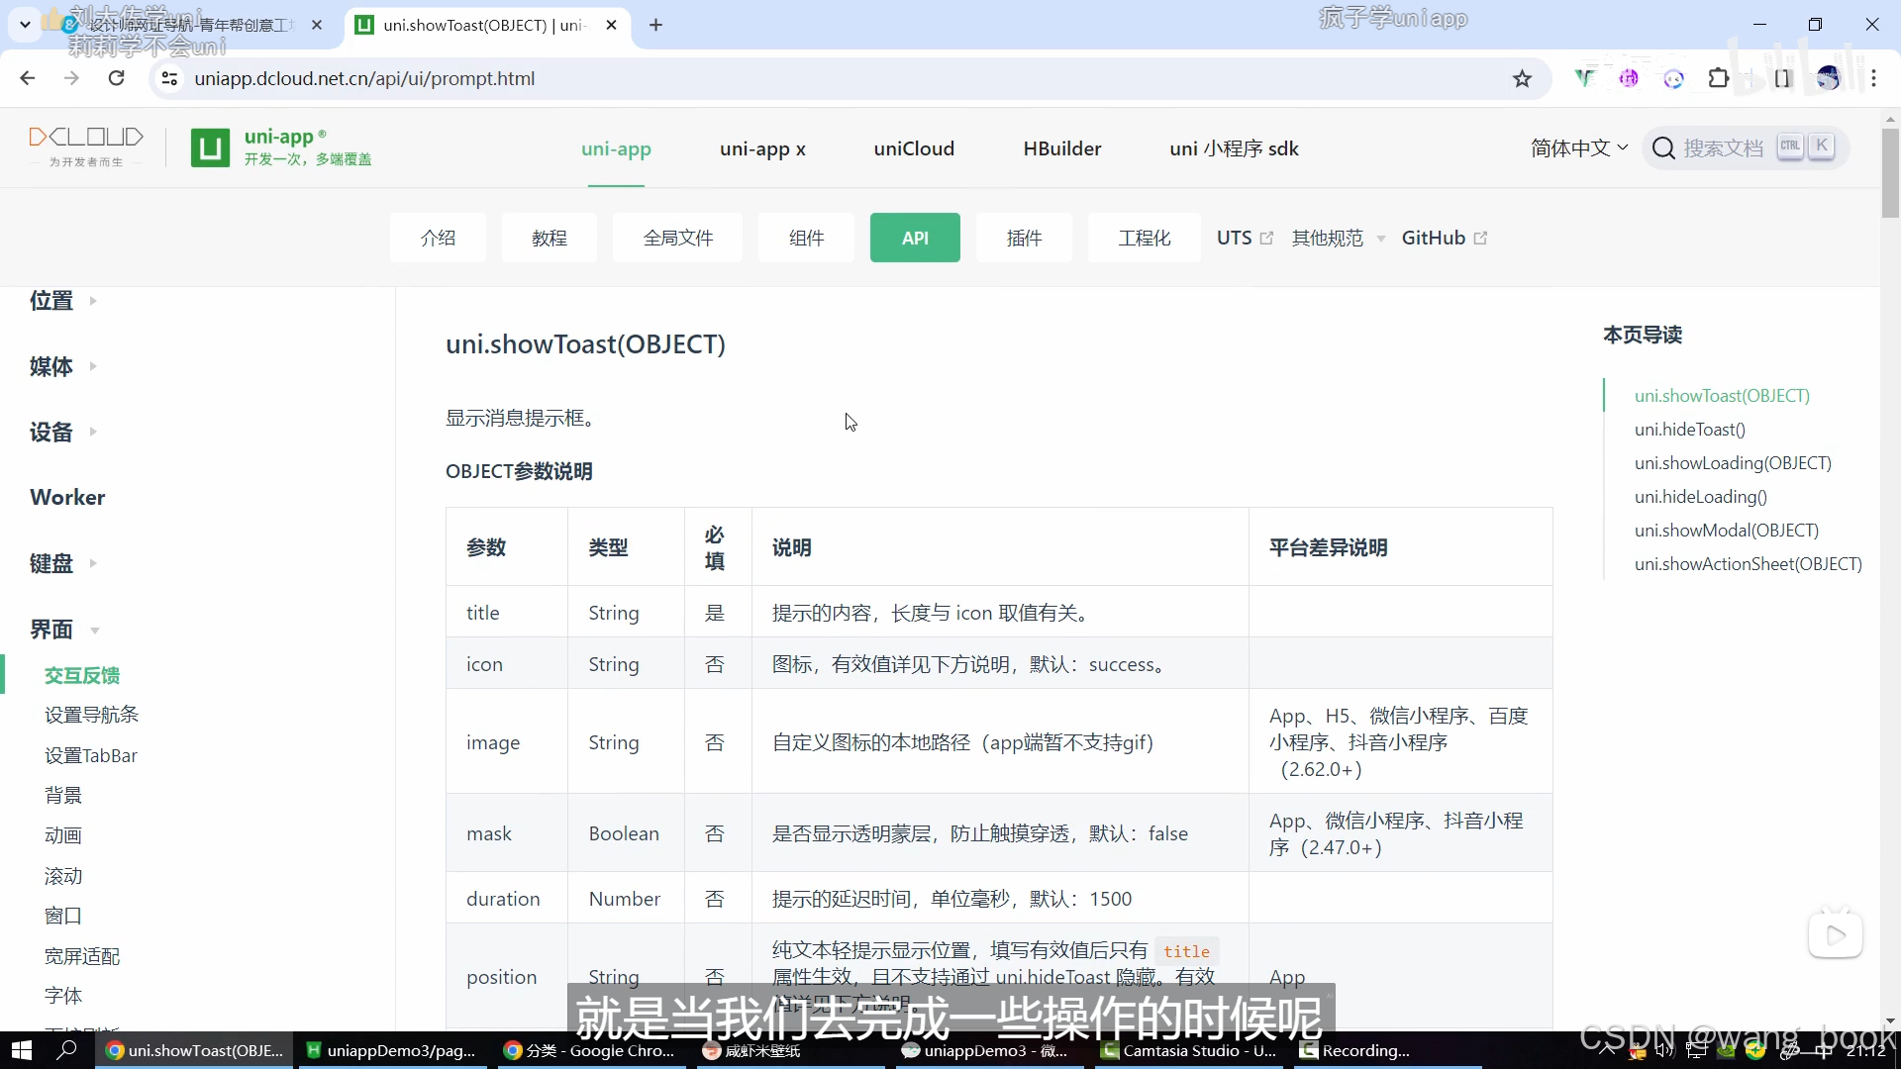
Task: Open 设置TabBar sidebar item
Action: click(x=91, y=755)
